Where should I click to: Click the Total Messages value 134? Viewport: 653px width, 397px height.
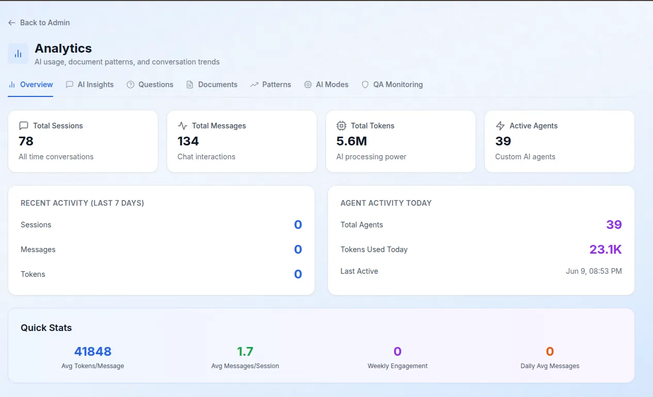188,141
